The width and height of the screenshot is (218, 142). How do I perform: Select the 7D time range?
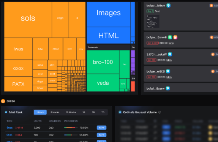pyautogui.click(x=103, y=112)
